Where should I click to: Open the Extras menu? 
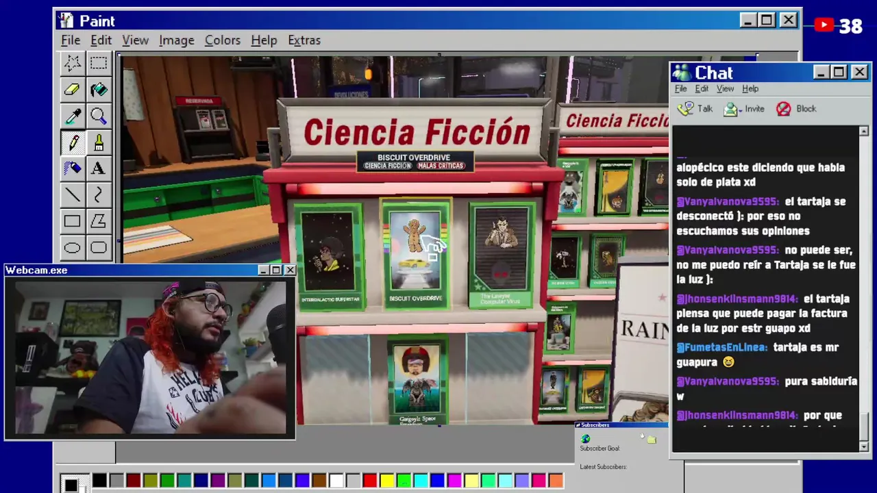coord(304,40)
